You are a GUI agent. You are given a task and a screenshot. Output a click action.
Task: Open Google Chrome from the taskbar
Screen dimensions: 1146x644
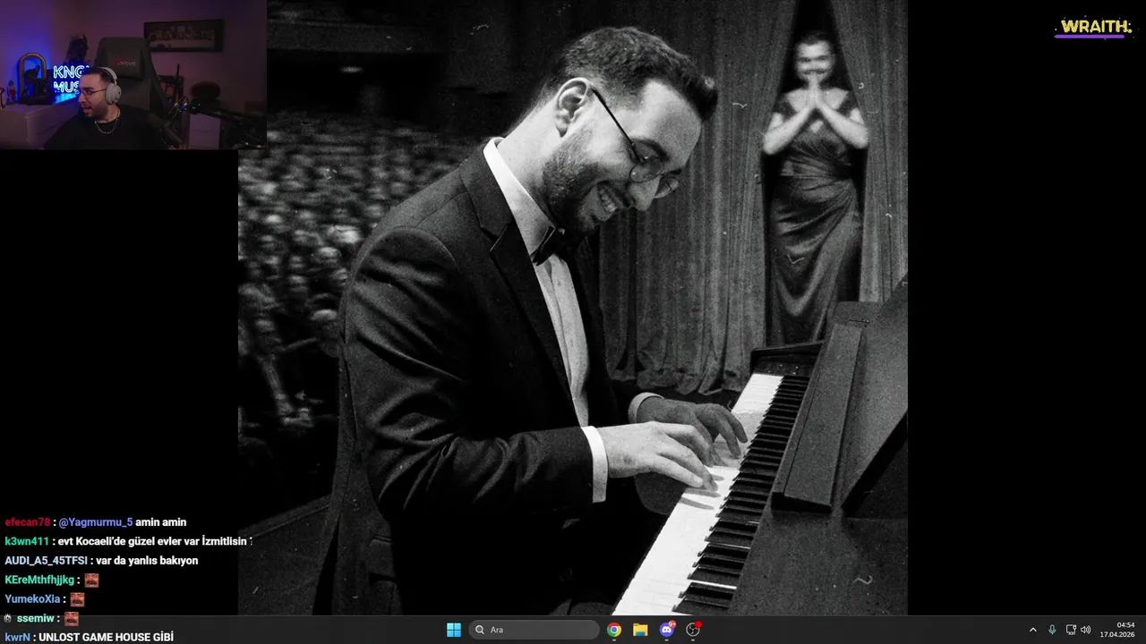click(x=614, y=630)
